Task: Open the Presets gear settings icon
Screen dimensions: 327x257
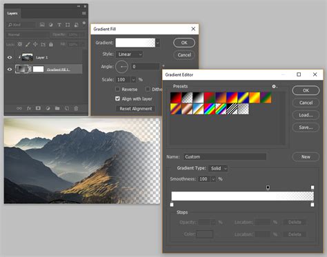Action: (275, 86)
